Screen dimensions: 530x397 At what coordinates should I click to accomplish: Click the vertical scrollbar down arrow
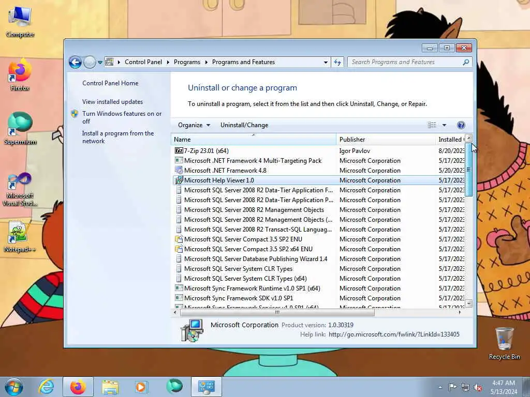coord(468,303)
